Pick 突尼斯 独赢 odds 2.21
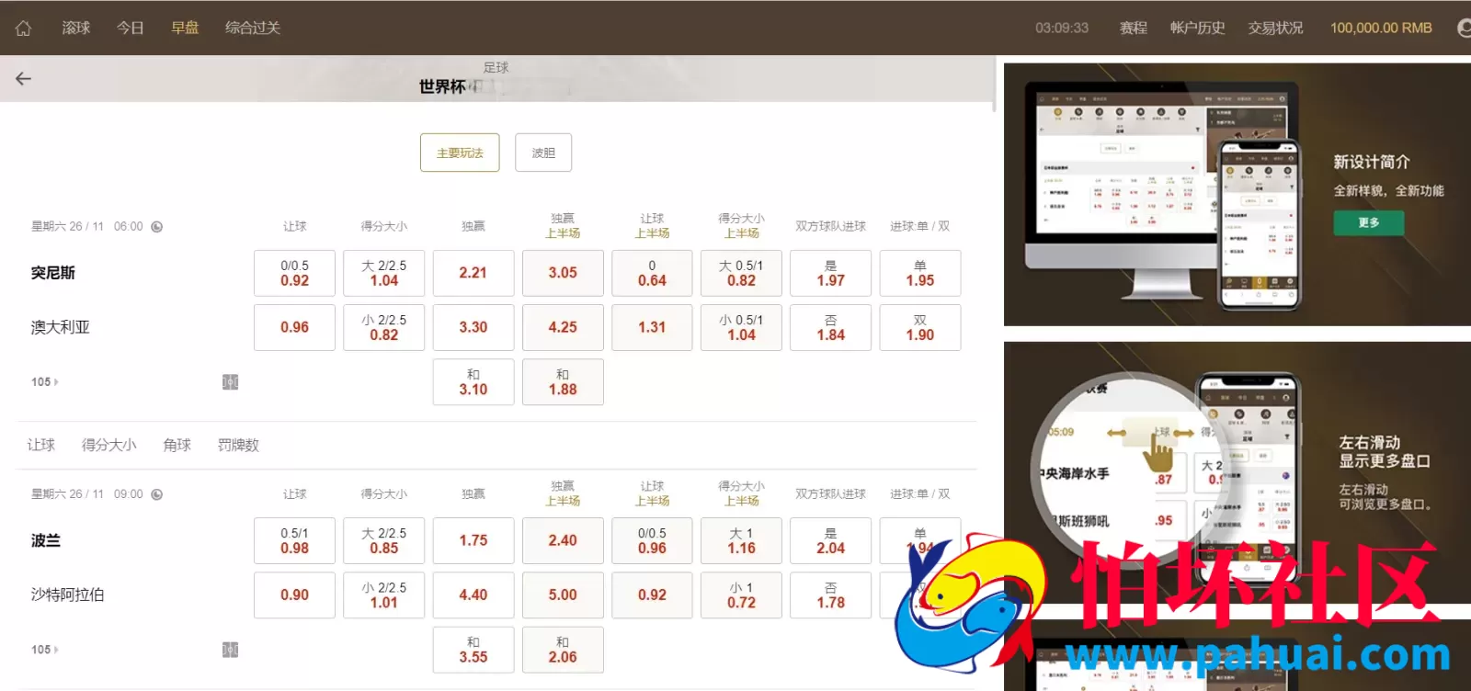Image resolution: width=1471 pixels, height=691 pixels. [473, 273]
